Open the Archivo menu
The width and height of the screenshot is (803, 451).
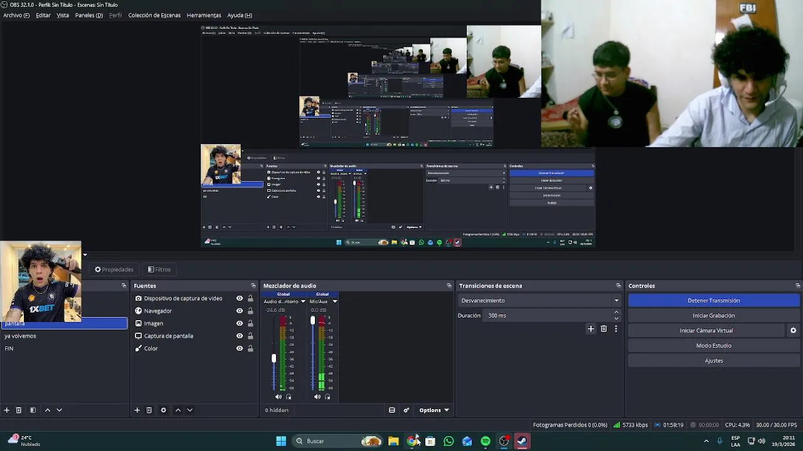[16, 15]
